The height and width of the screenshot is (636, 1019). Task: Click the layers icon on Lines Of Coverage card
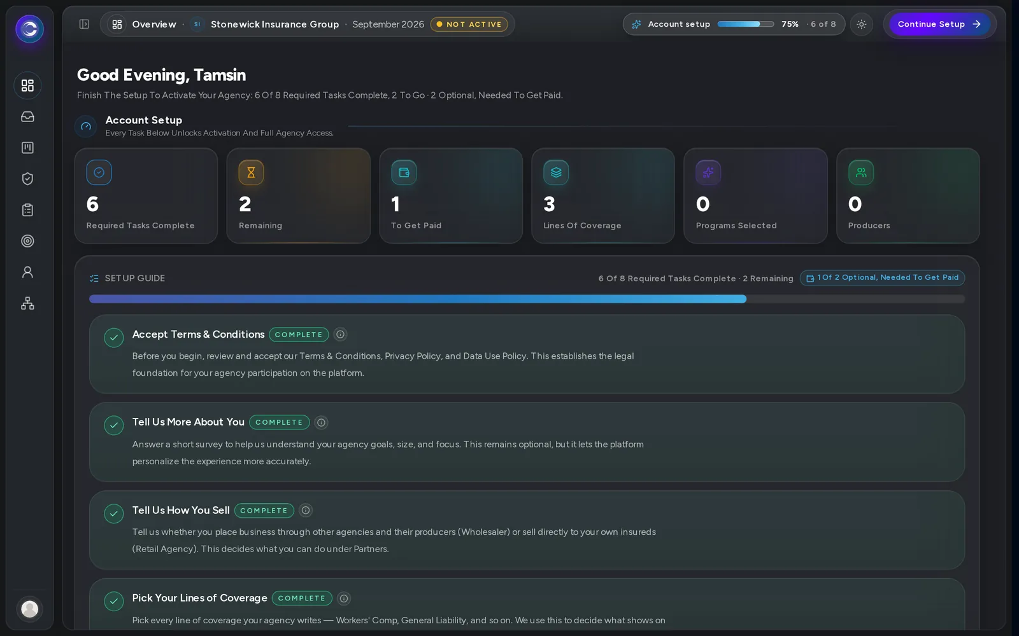coord(556,172)
